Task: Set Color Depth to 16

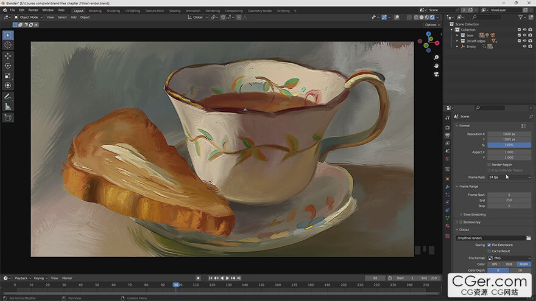Action: [x=520, y=270]
